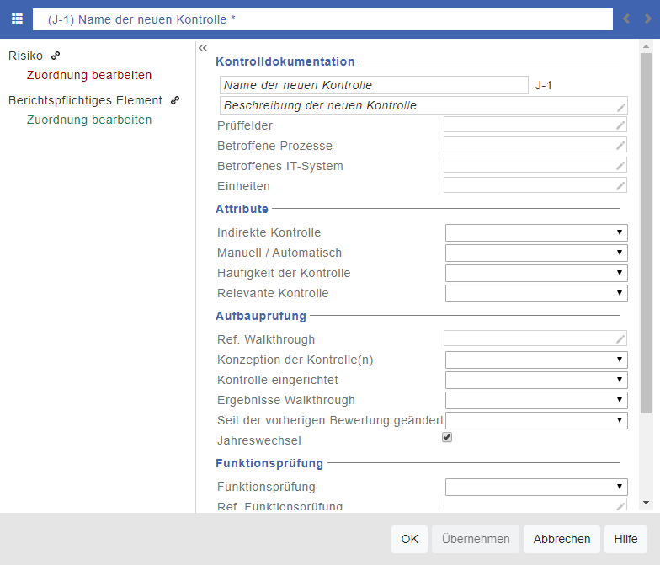This screenshot has width=660, height=565.
Task: Click green Zuordnung bearbeiten link
Action: click(x=89, y=120)
